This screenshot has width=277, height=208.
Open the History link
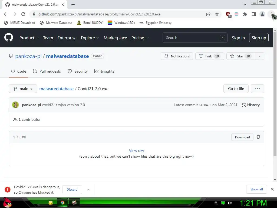click(251, 105)
